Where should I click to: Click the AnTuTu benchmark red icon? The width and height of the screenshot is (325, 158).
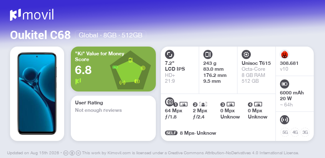(x=285, y=54)
